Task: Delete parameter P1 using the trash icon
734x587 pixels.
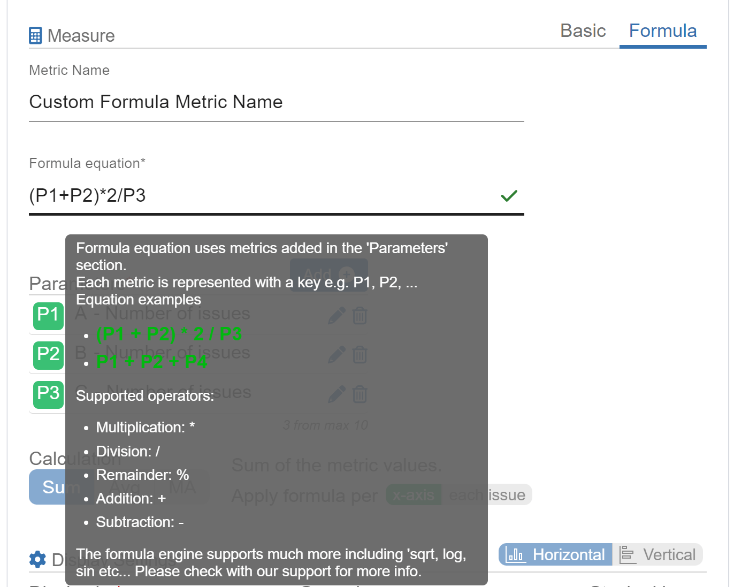Action: point(360,316)
